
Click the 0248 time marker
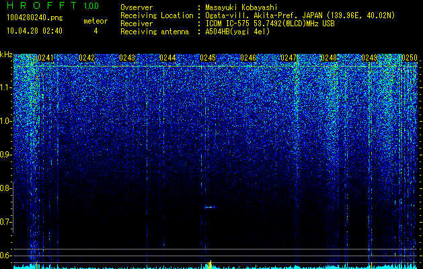(x=329, y=58)
